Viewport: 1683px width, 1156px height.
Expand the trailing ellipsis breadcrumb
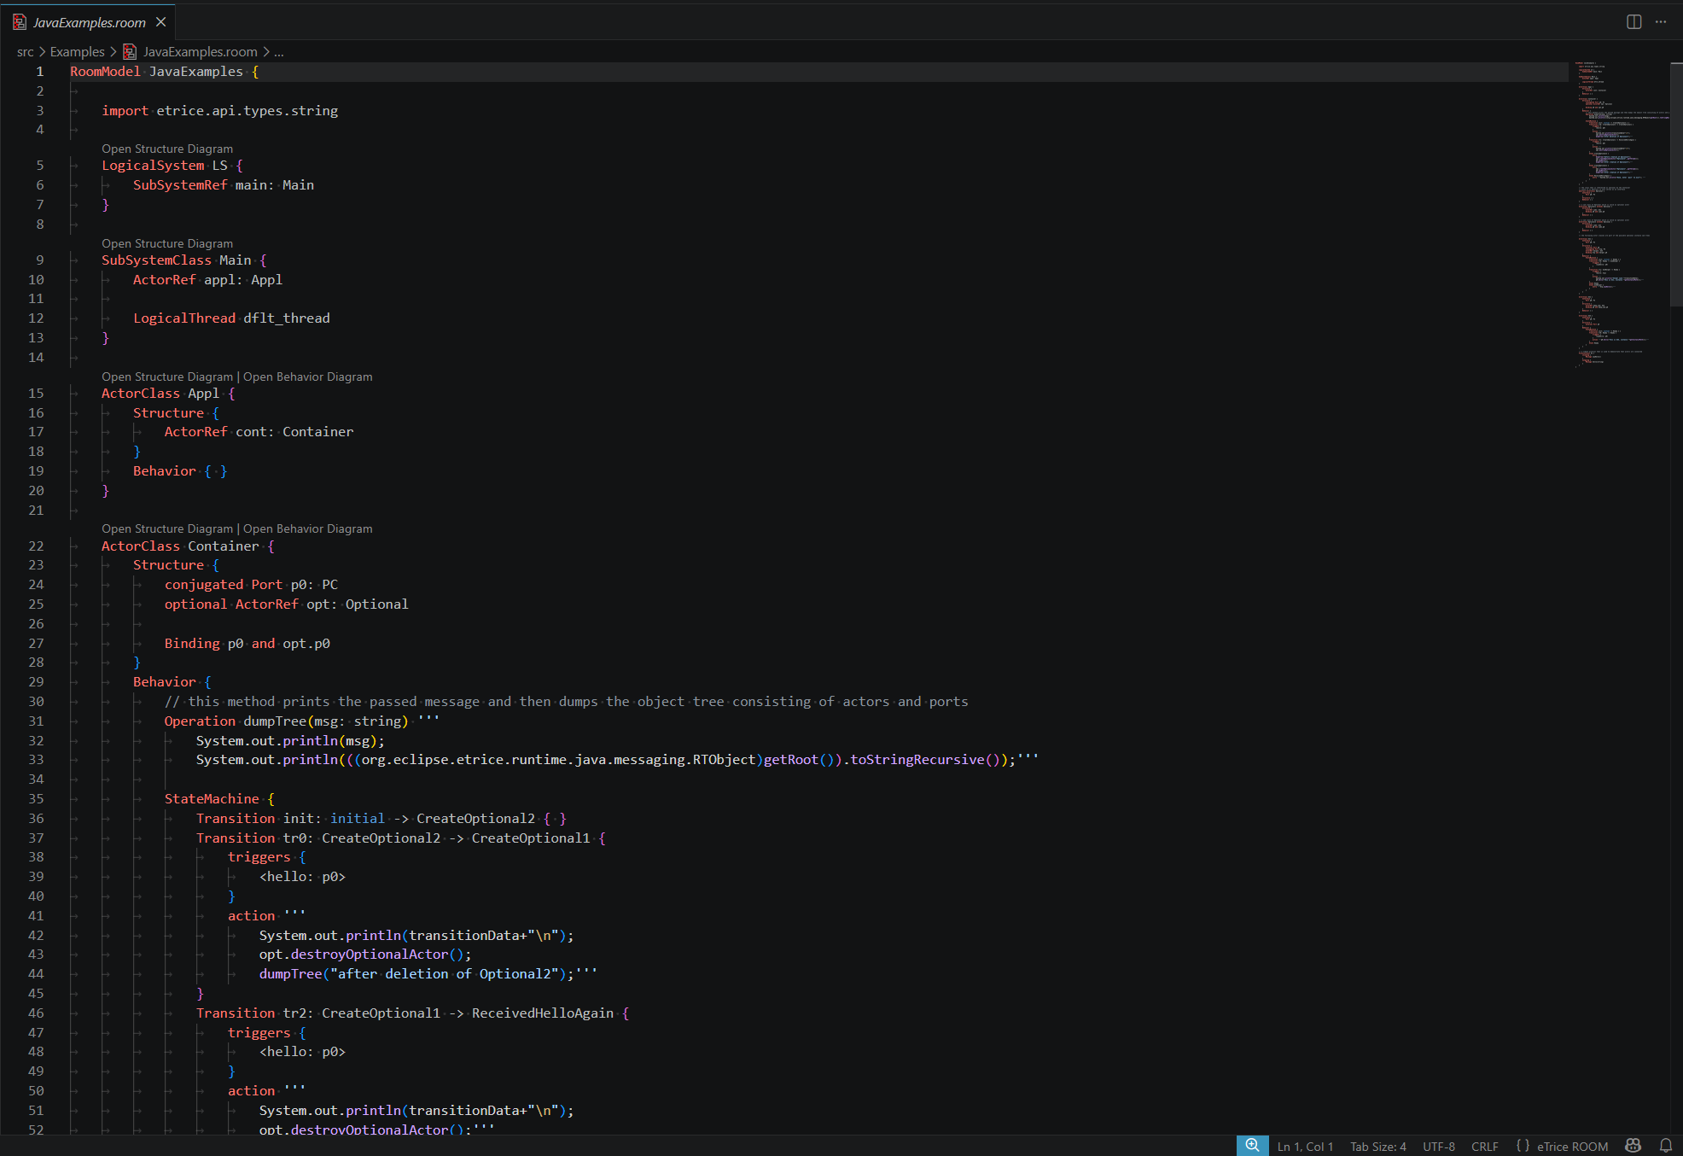(279, 52)
